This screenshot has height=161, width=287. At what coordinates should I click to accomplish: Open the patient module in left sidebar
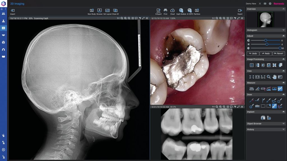(4, 21)
